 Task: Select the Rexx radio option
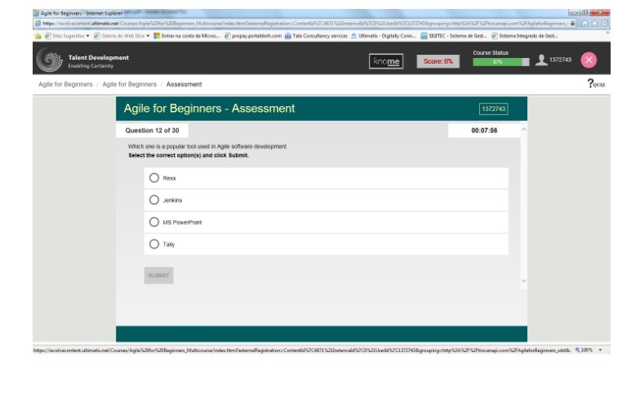pos(154,178)
